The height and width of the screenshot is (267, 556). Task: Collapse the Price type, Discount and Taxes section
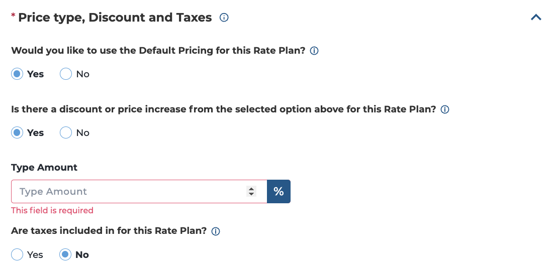click(536, 18)
